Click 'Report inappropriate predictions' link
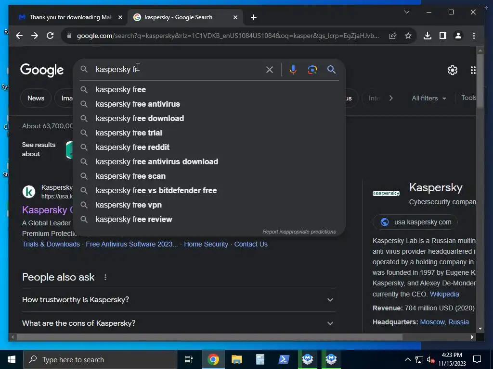 pyautogui.click(x=299, y=232)
